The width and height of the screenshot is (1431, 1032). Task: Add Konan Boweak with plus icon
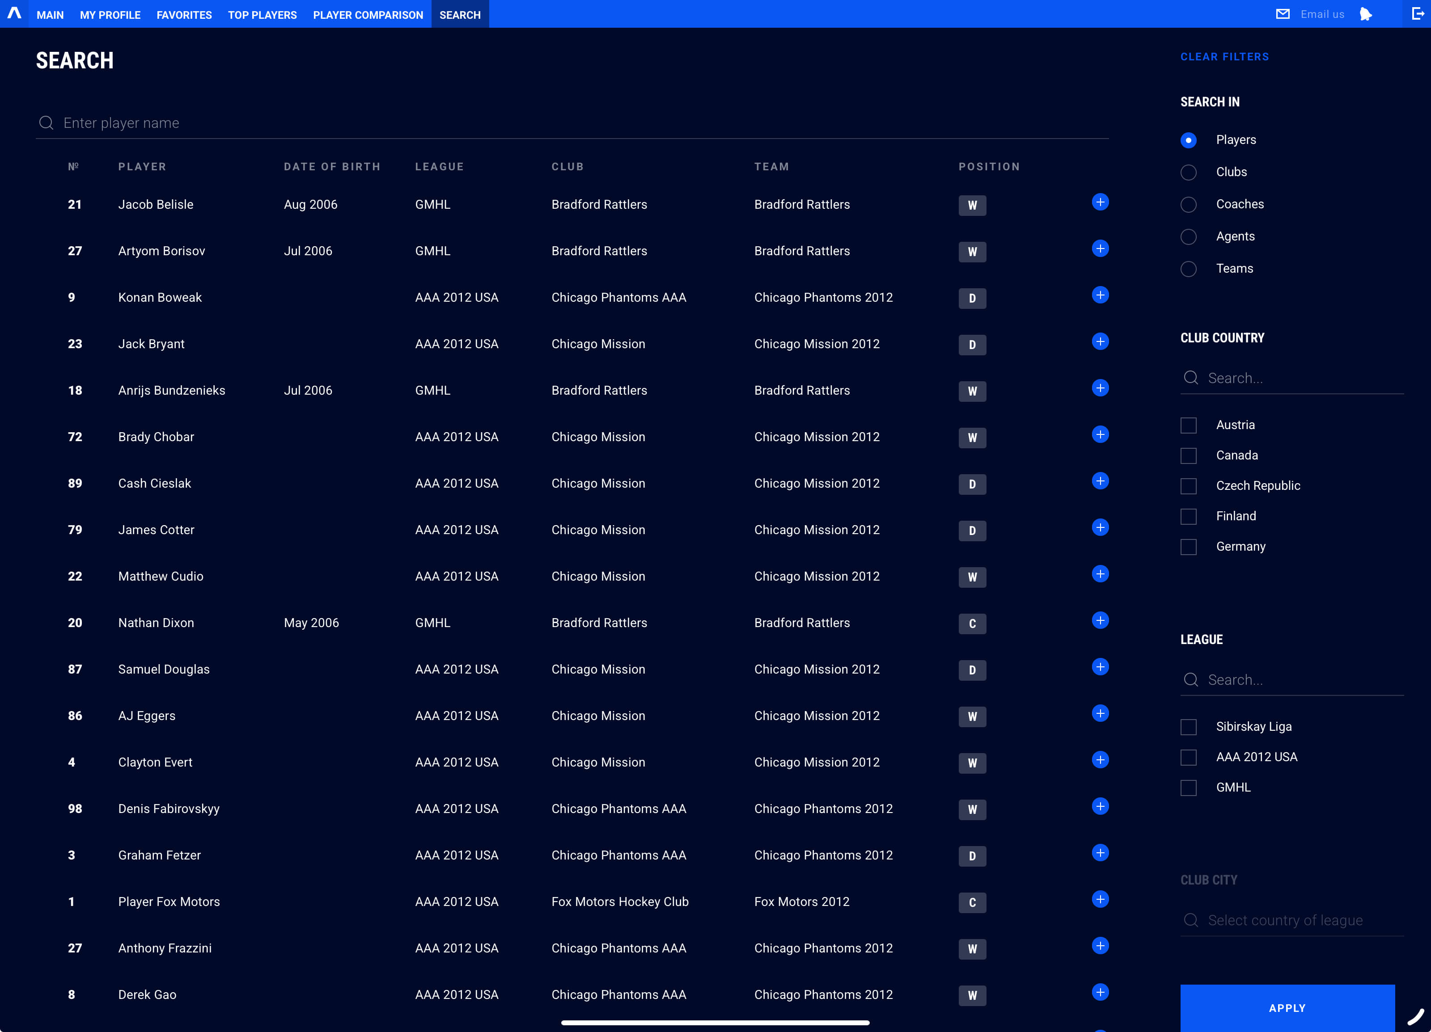click(x=1100, y=295)
